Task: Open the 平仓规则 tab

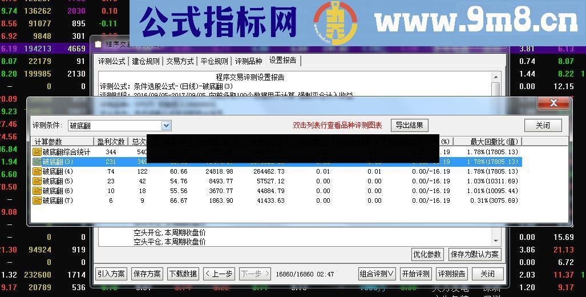Action: coord(214,61)
